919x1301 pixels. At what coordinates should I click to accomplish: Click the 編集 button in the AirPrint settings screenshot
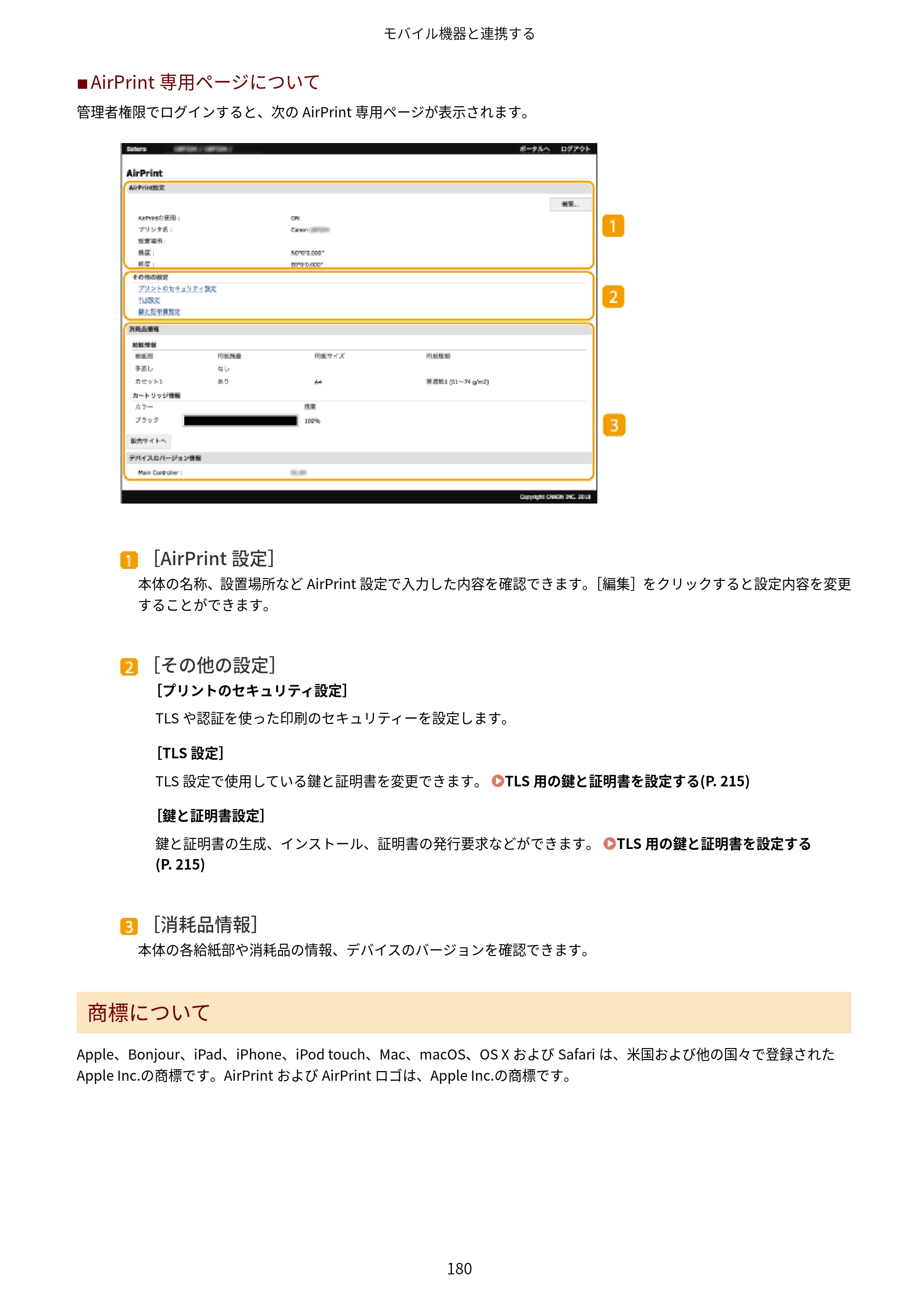570,204
